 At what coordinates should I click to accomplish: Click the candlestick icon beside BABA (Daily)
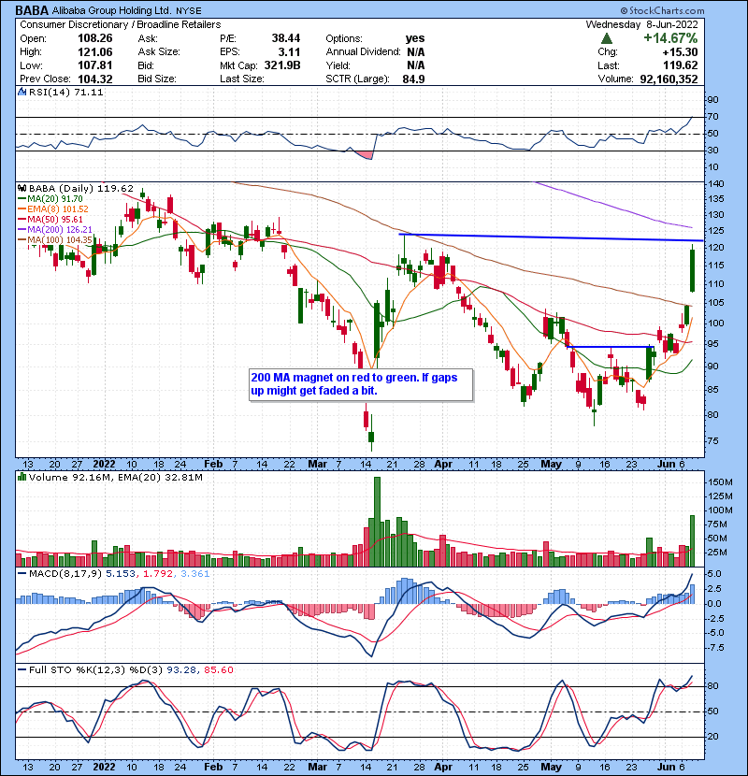22,188
